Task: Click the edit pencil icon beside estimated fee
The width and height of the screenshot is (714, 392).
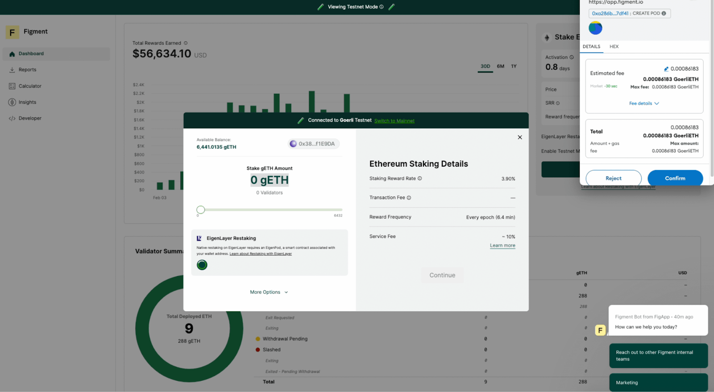Action: coord(666,69)
